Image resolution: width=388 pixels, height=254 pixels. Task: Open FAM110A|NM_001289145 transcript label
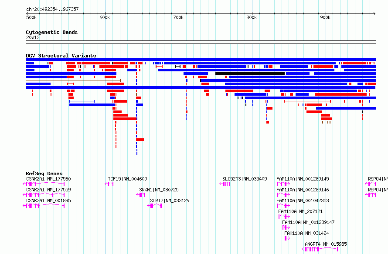point(303,179)
